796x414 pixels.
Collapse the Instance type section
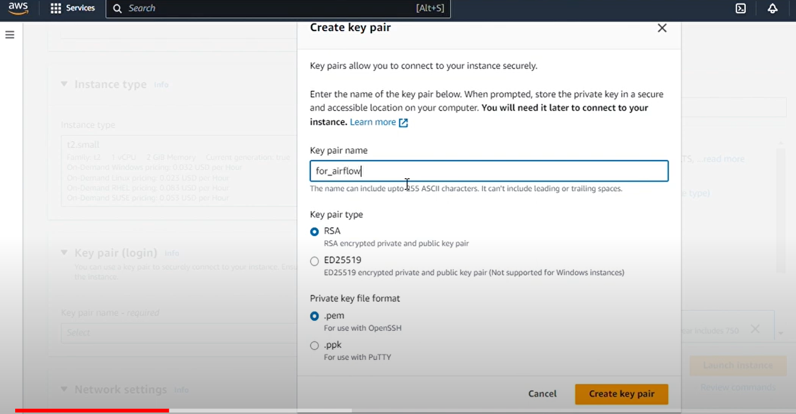click(64, 84)
